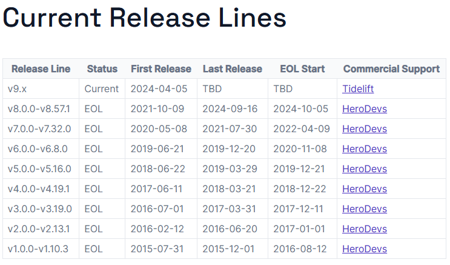Click the 2024-04-05 first release date
This screenshot has height=265, width=450.
pyautogui.click(x=159, y=89)
